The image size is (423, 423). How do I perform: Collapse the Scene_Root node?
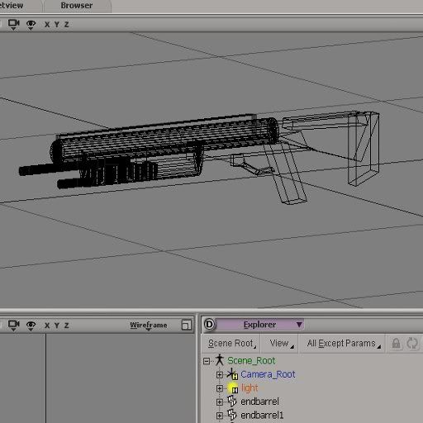click(x=207, y=361)
